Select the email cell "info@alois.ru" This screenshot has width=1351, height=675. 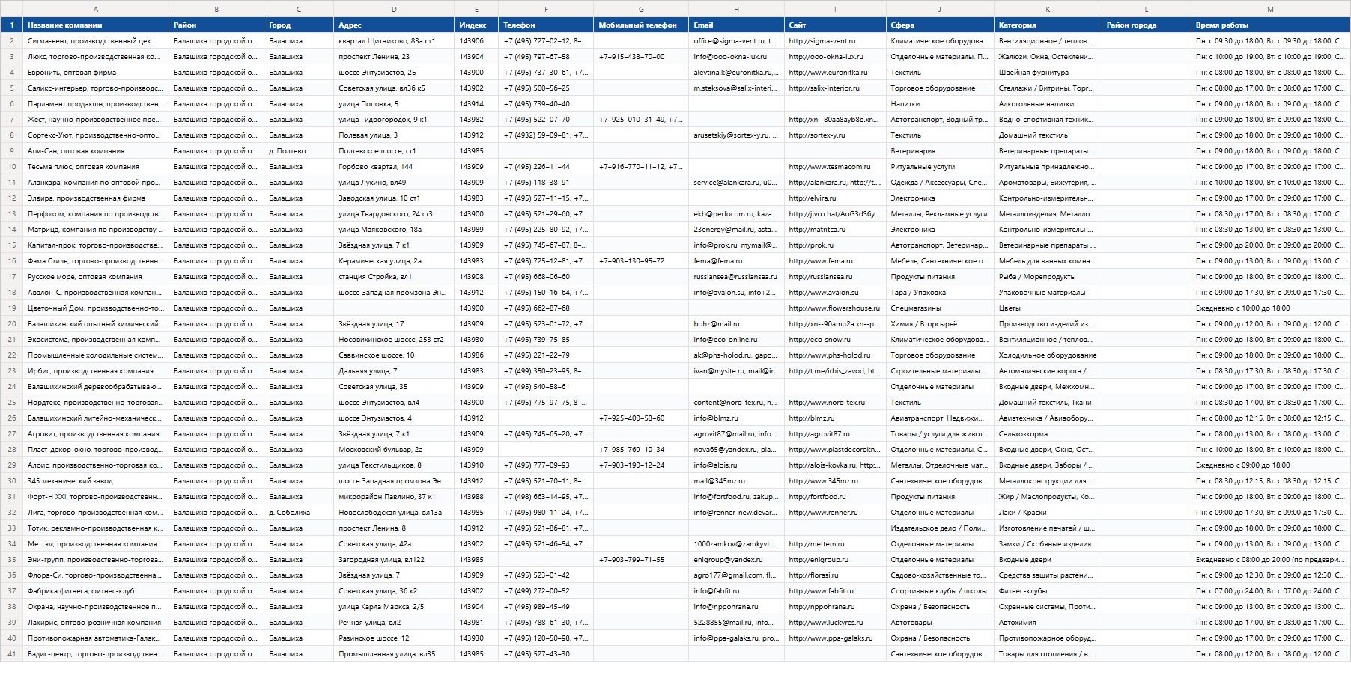(737, 465)
